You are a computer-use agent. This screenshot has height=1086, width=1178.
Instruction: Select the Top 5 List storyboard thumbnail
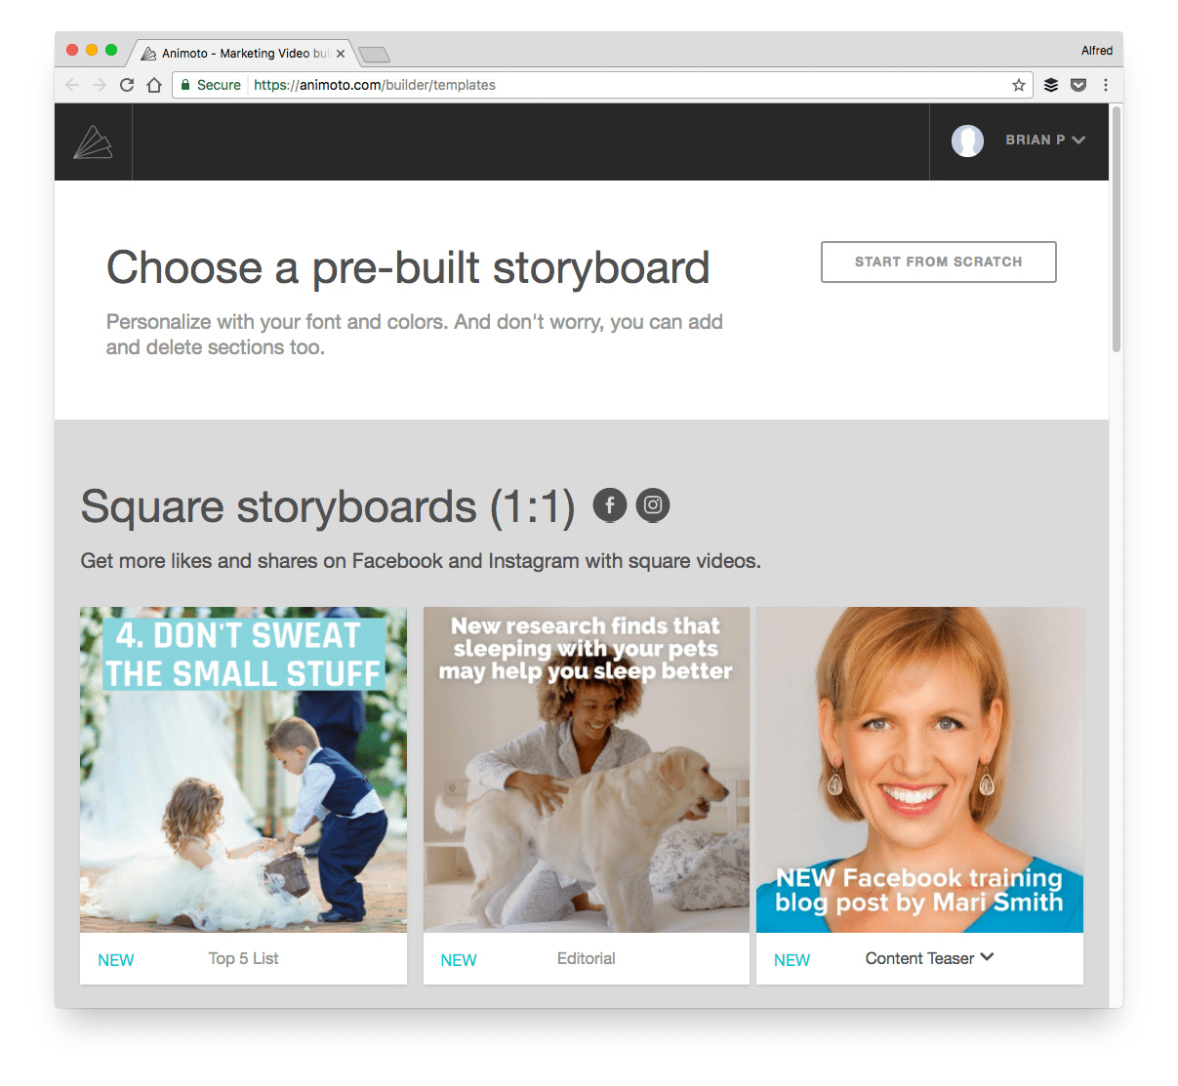pos(243,770)
